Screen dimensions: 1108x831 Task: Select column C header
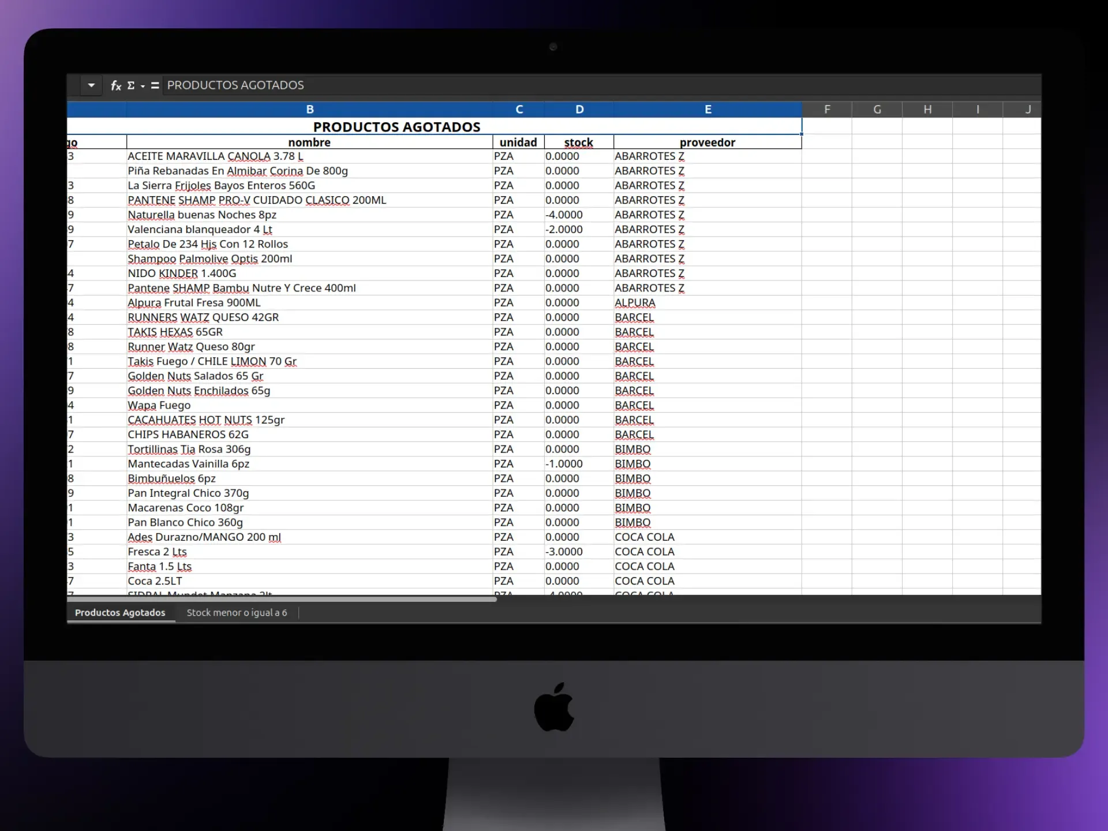point(519,110)
